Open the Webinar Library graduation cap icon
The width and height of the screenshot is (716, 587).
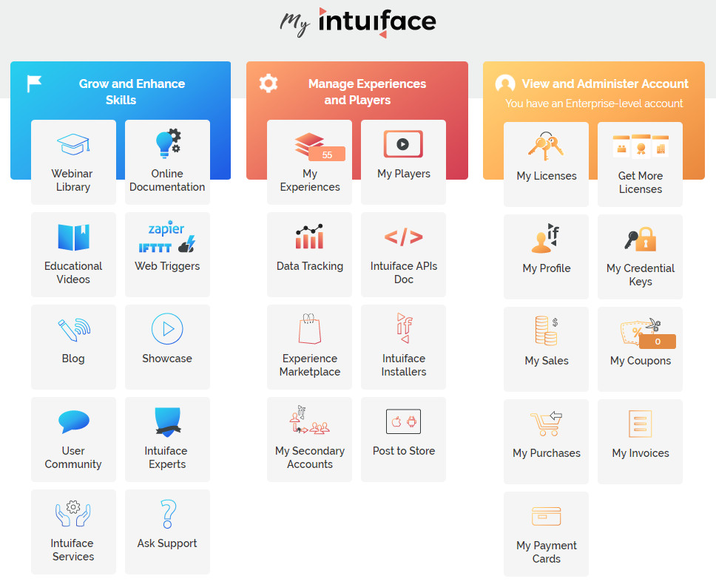tap(73, 143)
